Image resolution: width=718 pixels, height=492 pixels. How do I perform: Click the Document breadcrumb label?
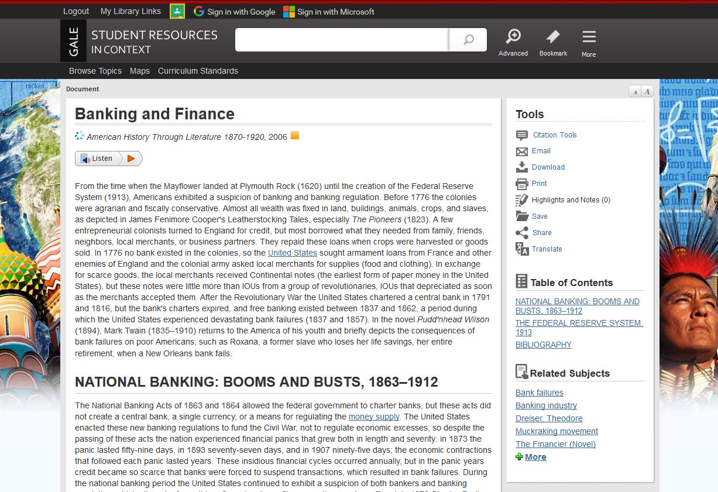click(83, 89)
